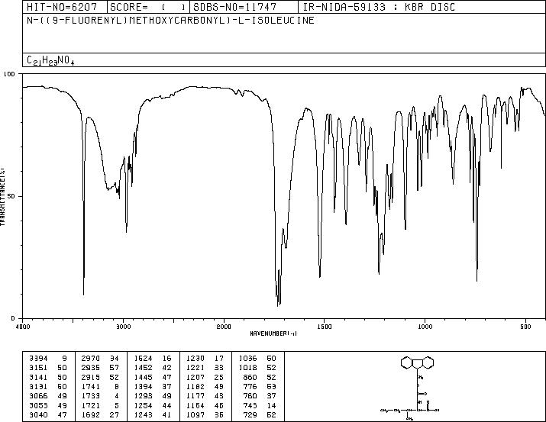This screenshot has height=422, width=546.
Task: Click the SCORE= ( ) header field
Action: pyautogui.click(x=149, y=7)
